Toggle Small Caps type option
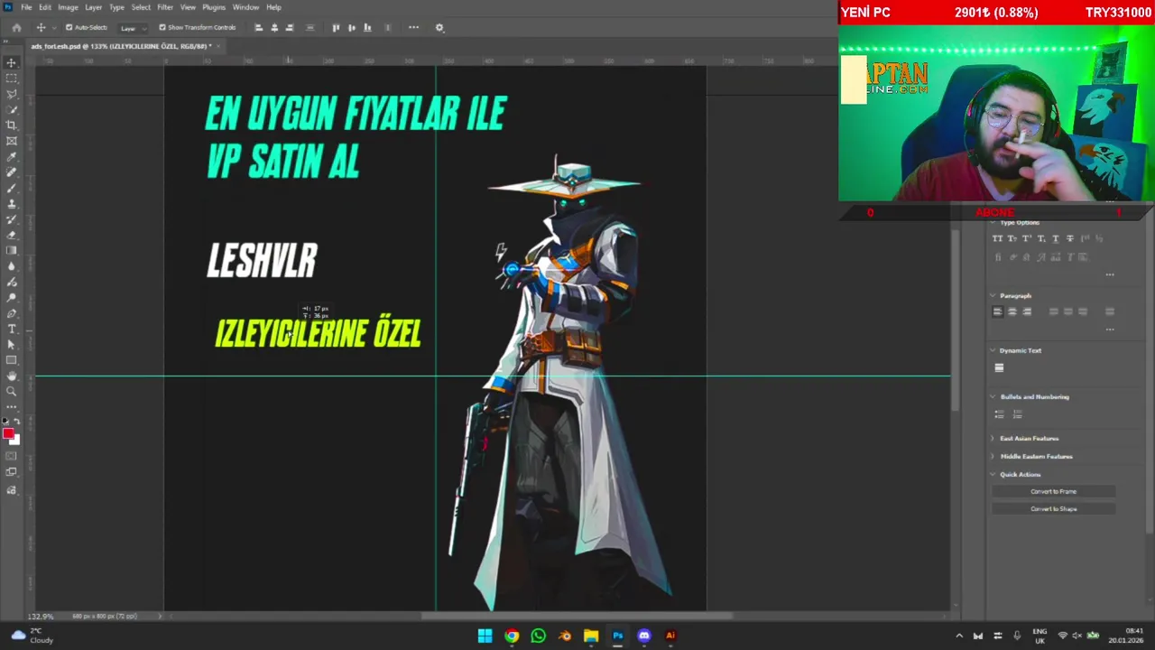The width and height of the screenshot is (1155, 650). [x=1012, y=238]
